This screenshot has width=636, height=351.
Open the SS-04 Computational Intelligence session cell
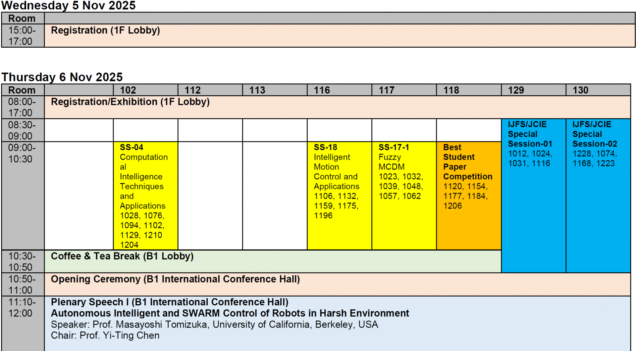pyautogui.click(x=145, y=195)
